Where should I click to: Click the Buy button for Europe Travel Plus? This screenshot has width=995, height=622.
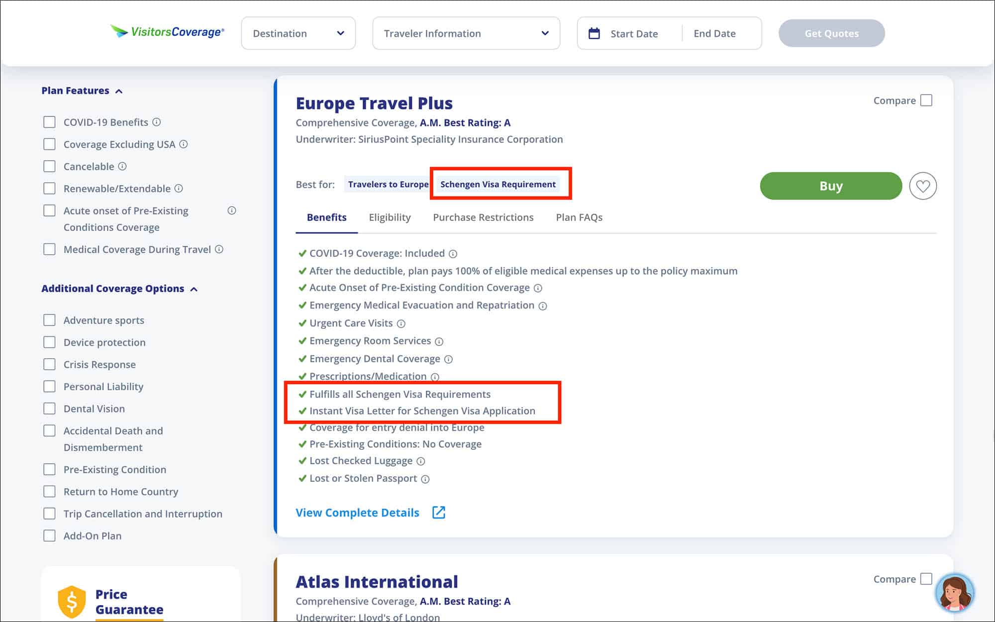[x=830, y=186]
